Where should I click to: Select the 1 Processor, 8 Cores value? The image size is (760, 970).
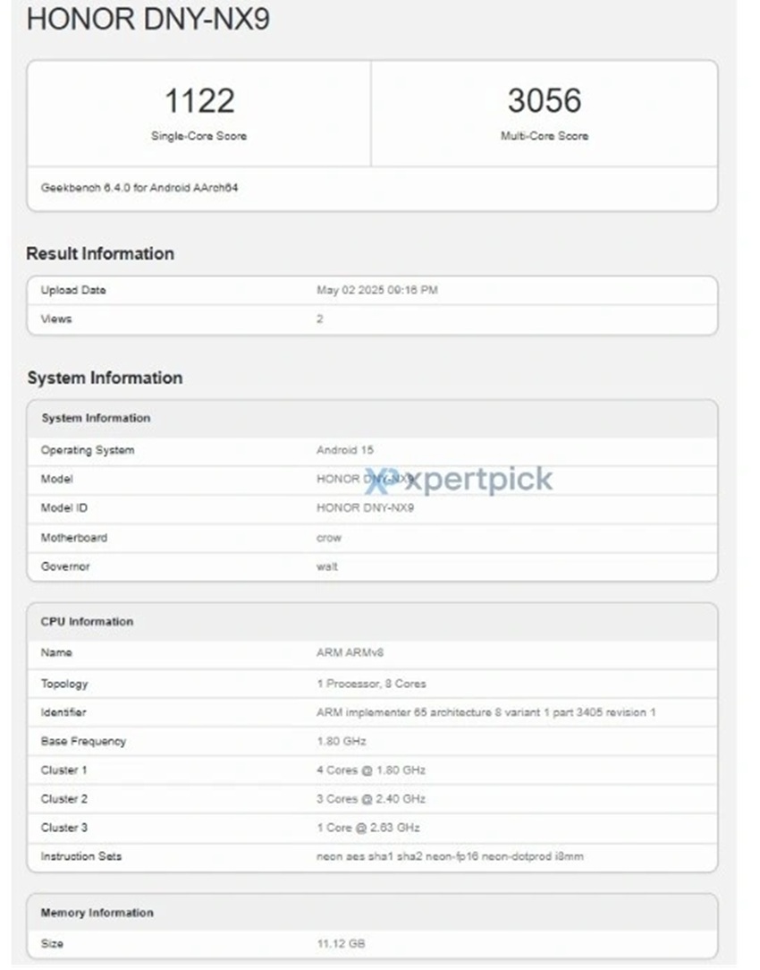click(x=371, y=685)
